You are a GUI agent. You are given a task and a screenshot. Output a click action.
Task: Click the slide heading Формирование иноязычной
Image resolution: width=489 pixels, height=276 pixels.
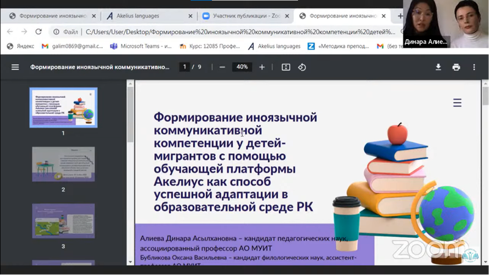[x=235, y=117]
